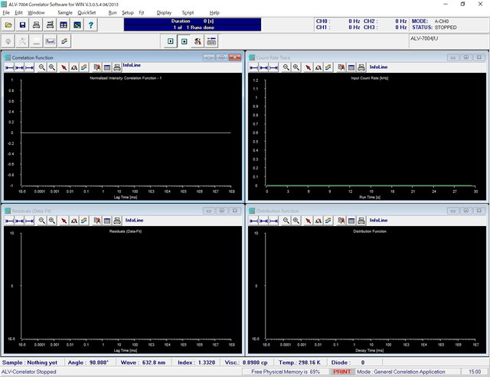Click rainbow color icon in Distribution Function panel
This screenshot has width=490, height=377.
[x=328, y=220]
